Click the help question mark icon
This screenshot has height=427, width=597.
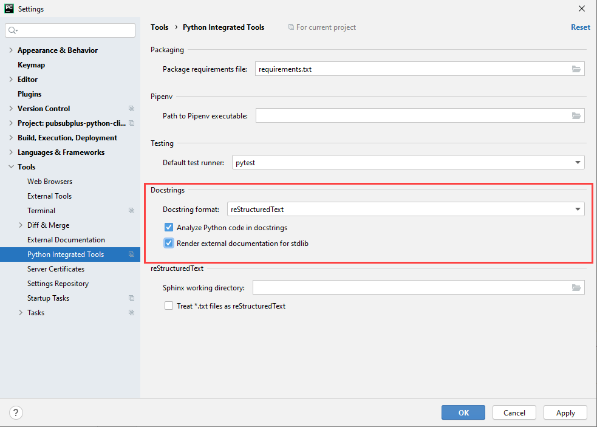[16, 412]
